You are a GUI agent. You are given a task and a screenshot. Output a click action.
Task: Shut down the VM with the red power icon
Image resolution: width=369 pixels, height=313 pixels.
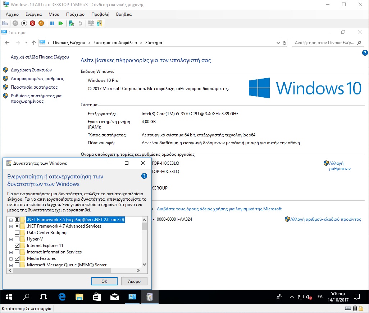point(32,23)
